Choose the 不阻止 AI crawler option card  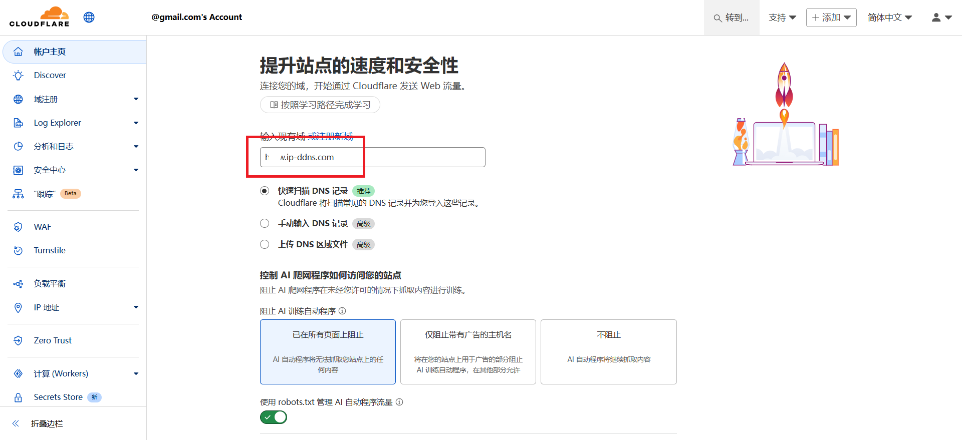click(608, 351)
